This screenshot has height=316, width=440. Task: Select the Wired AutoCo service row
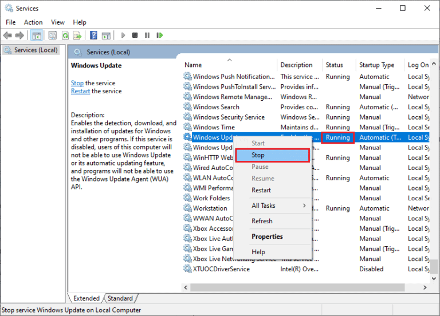(x=307, y=168)
